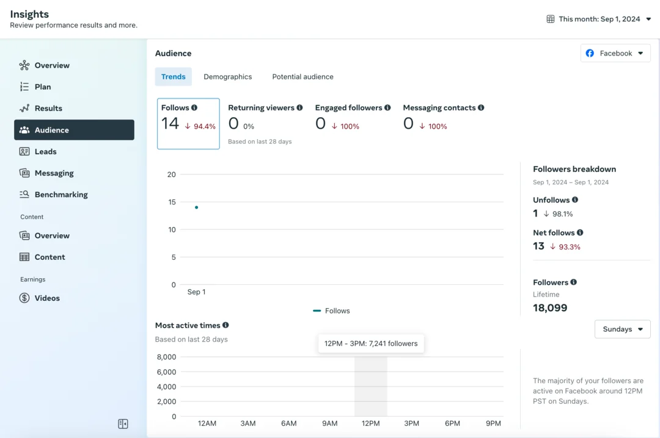The height and width of the screenshot is (438, 660).
Task: Switch to the Potential audience tab
Action: [x=302, y=76]
